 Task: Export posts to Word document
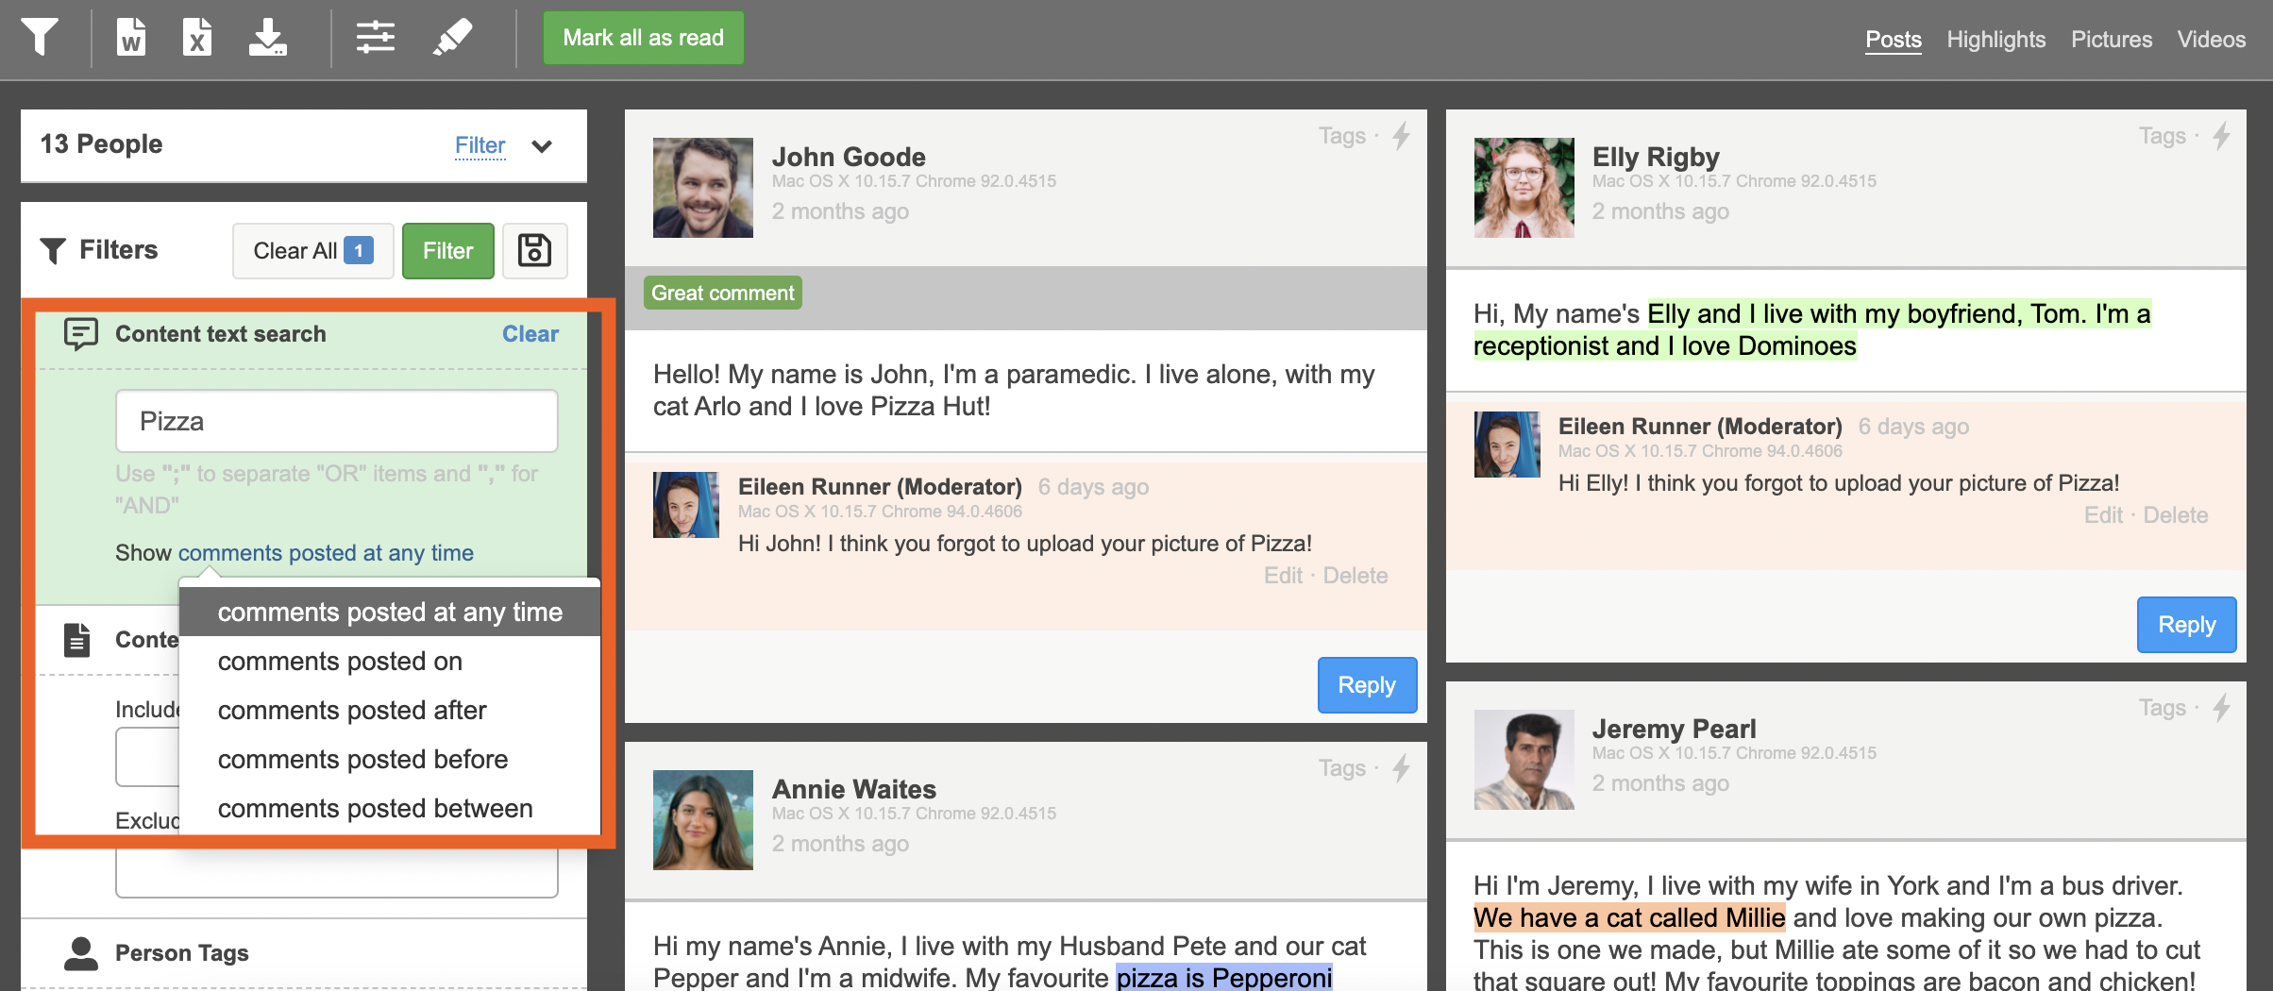click(131, 38)
